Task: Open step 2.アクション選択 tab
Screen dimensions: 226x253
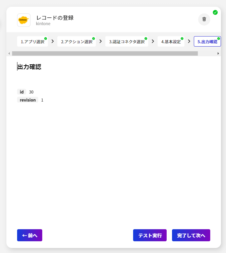Action: (x=76, y=42)
